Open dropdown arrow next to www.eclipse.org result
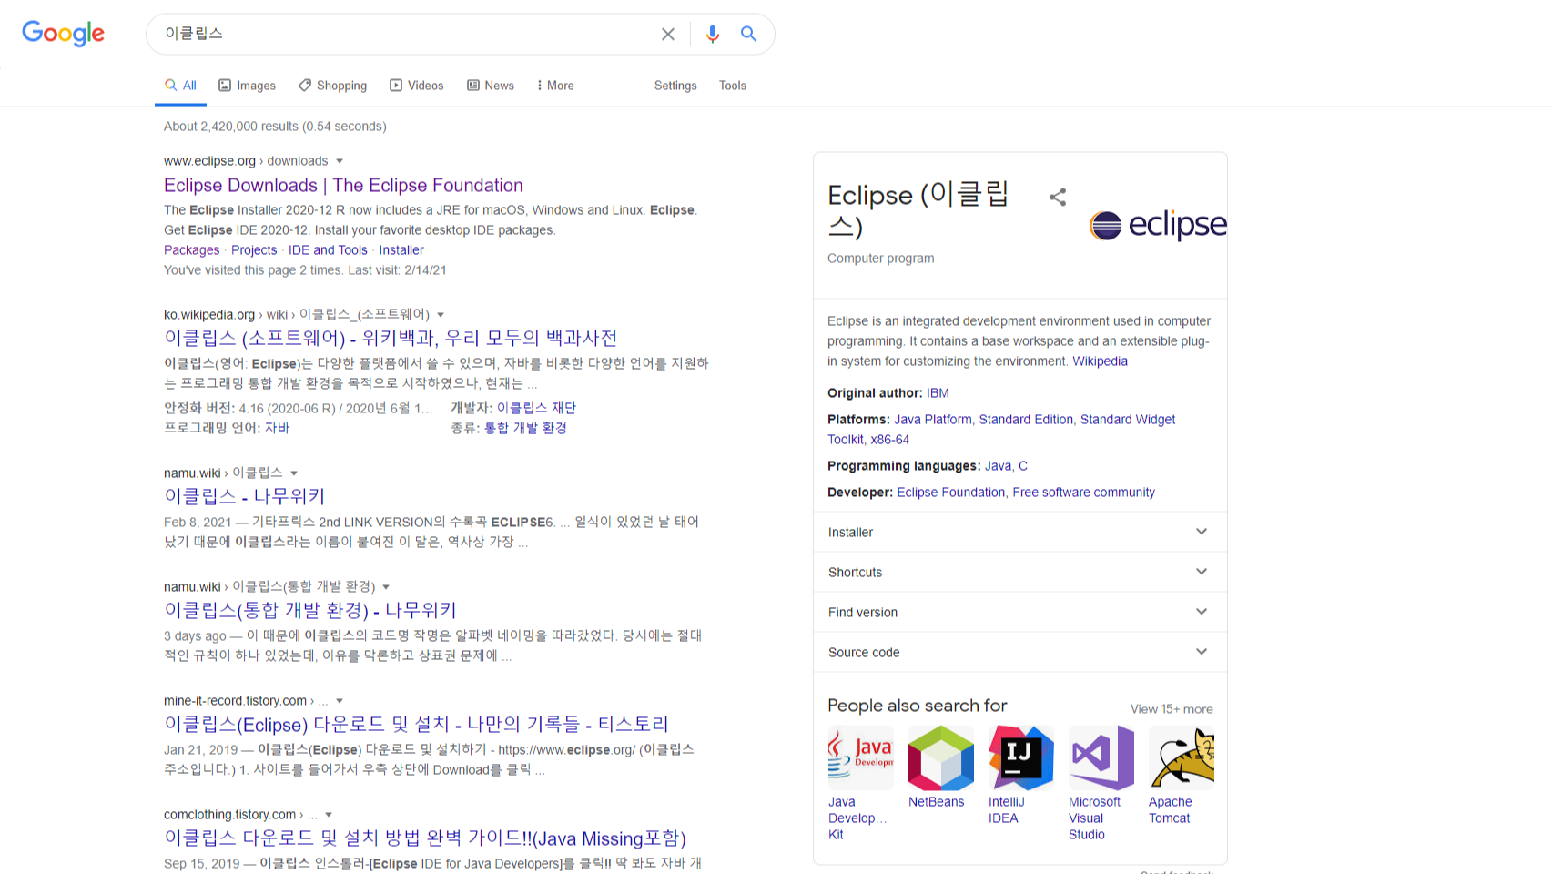The width and height of the screenshot is (1552, 874). tap(340, 161)
